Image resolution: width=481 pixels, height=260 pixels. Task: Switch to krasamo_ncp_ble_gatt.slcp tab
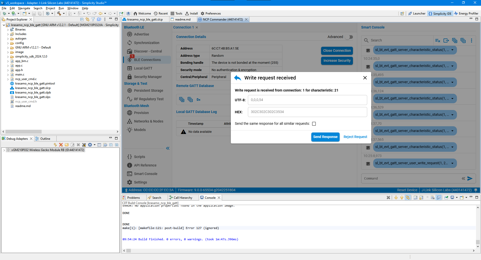(145, 19)
